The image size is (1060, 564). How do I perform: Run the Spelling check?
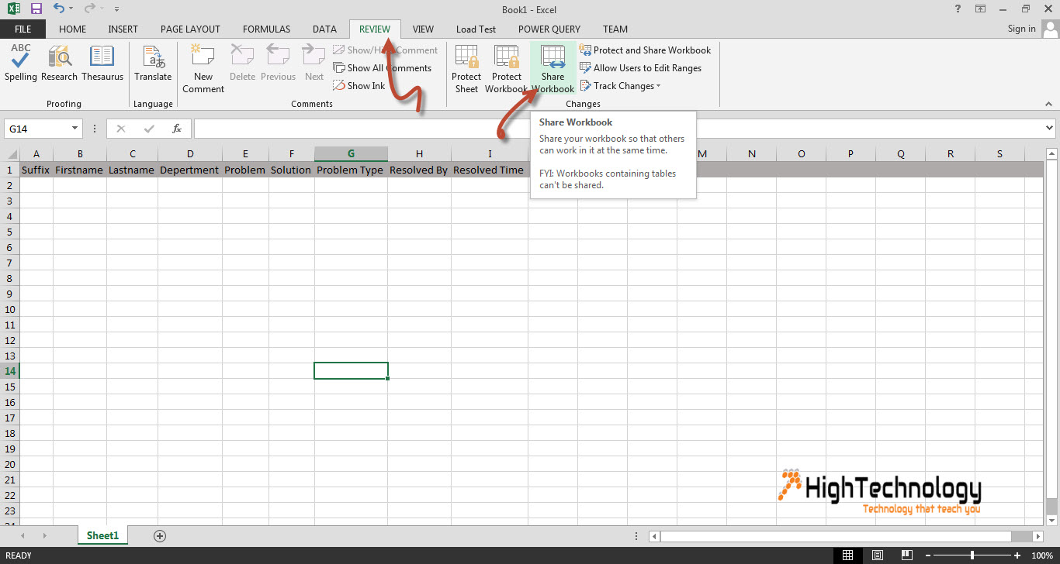pos(21,63)
